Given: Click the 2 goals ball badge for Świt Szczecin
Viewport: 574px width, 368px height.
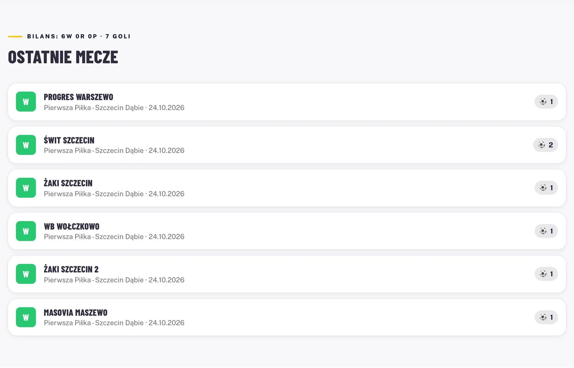Looking at the screenshot, I should (545, 145).
